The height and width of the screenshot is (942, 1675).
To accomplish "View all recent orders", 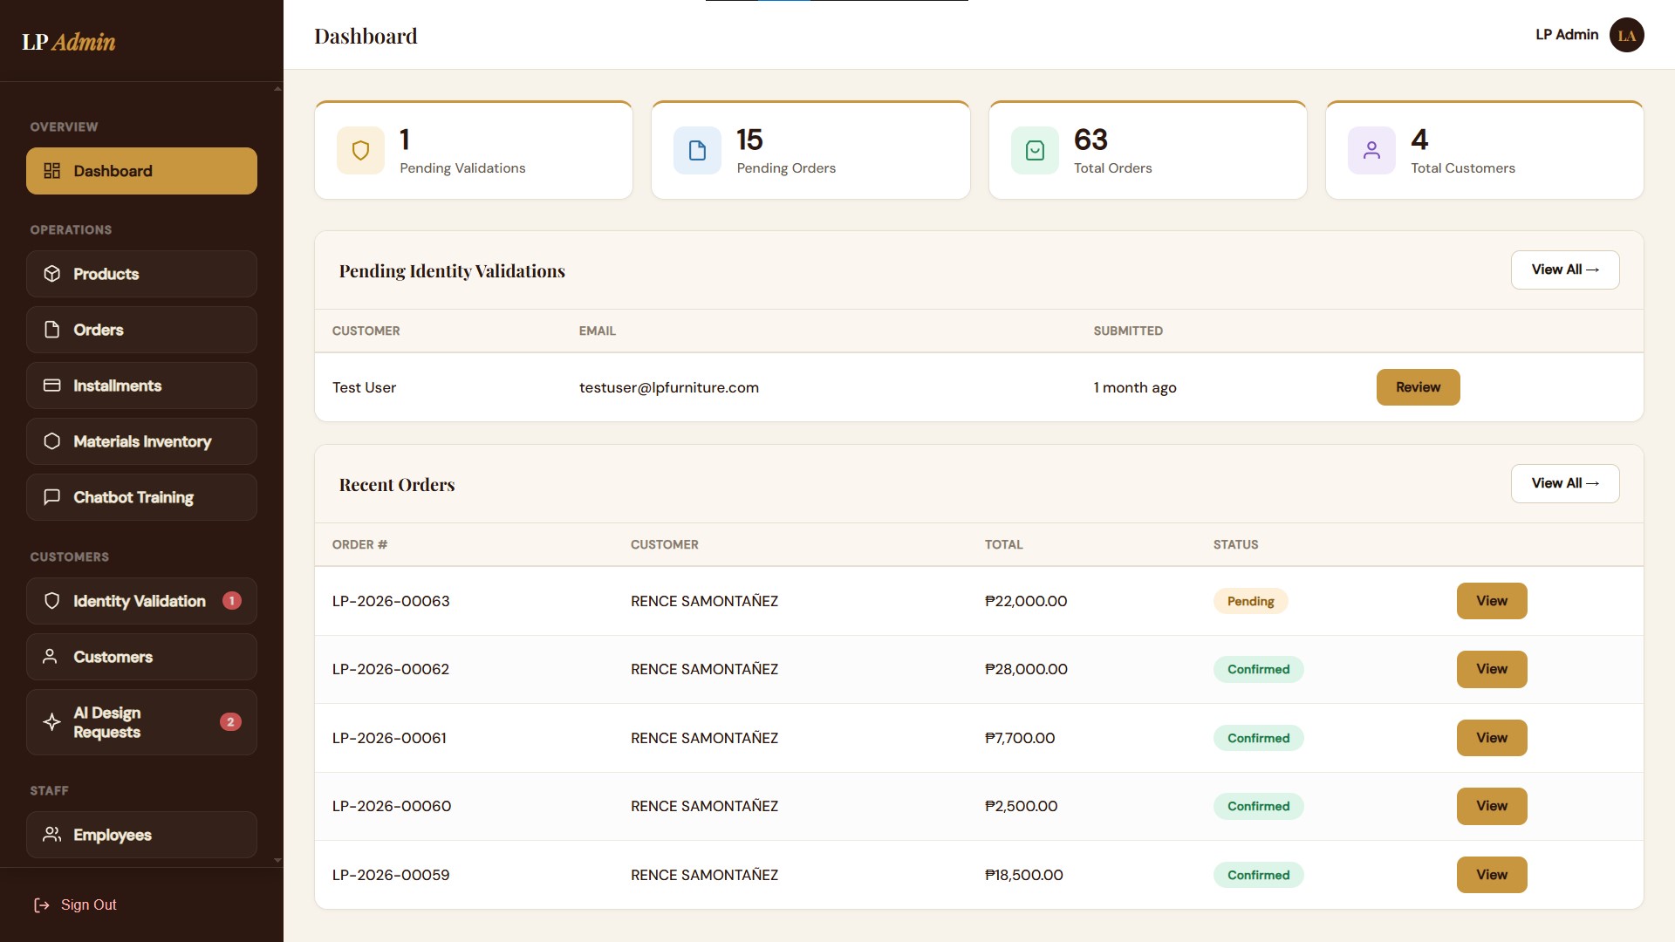I will click(x=1565, y=483).
